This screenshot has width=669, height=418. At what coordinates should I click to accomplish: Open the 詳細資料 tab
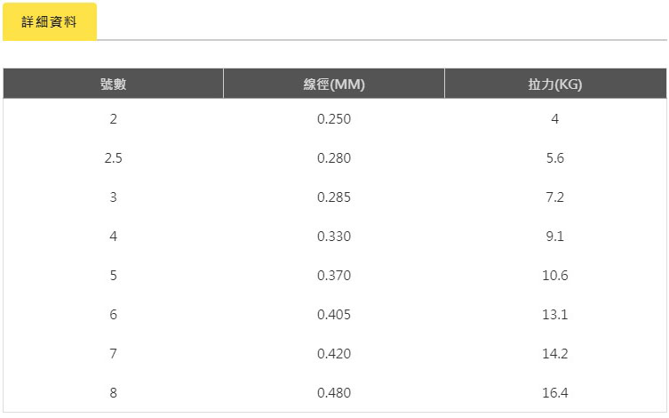pos(50,21)
